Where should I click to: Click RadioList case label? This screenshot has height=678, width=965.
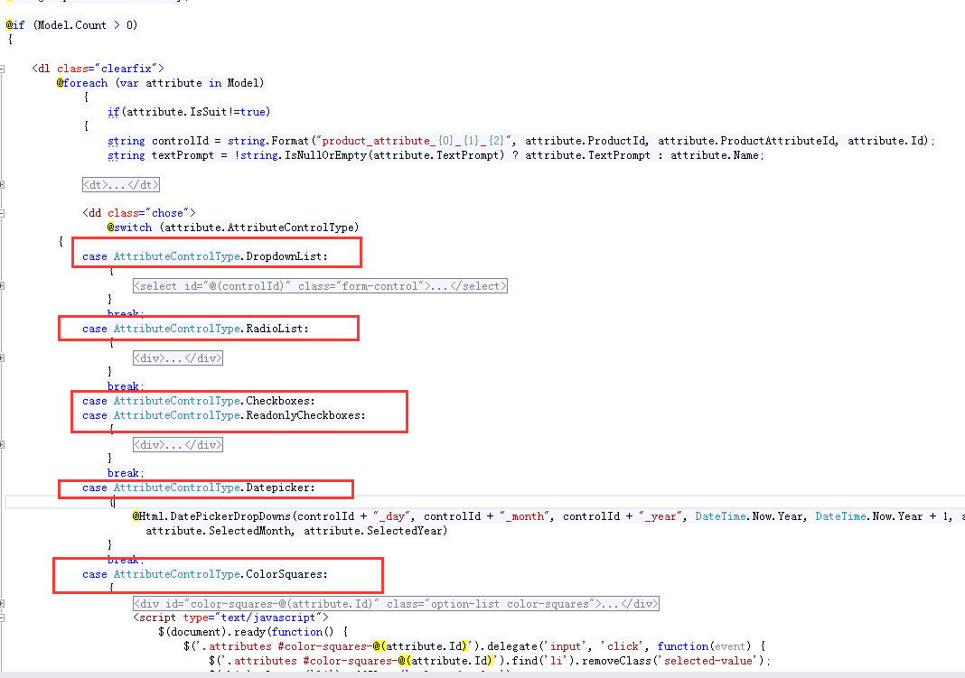tap(196, 329)
